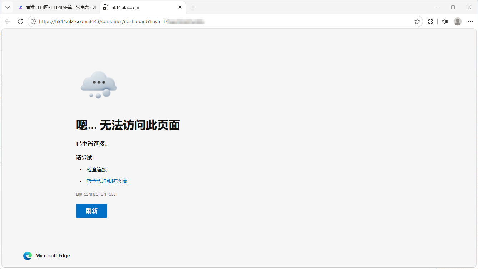Maximize the browser window
The height and width of the screenshot is (269, 478).
[453, 7]
